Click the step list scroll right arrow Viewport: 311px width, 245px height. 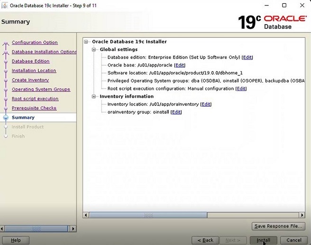coord(73,229)
